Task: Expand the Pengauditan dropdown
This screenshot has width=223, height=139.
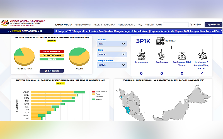Action: pyautogui.click(x=112, y=65)
